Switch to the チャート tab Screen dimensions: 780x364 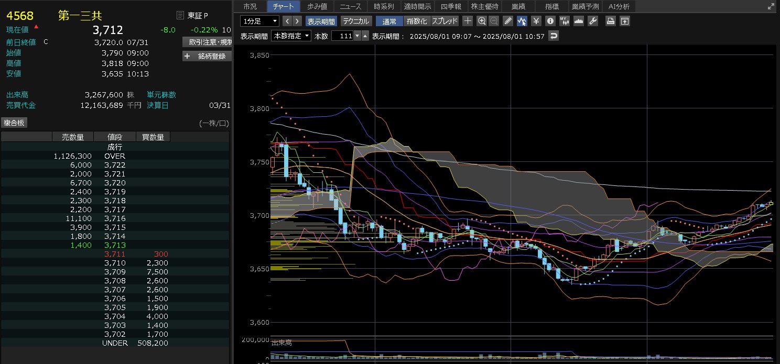[284, 6]
